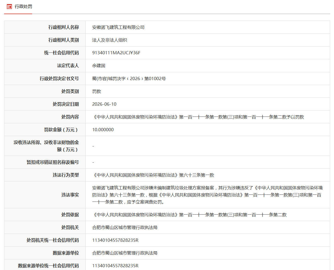Screen dimensions: 334x270
Task: Select legal representative name 余建国
Action: [99, 65]
